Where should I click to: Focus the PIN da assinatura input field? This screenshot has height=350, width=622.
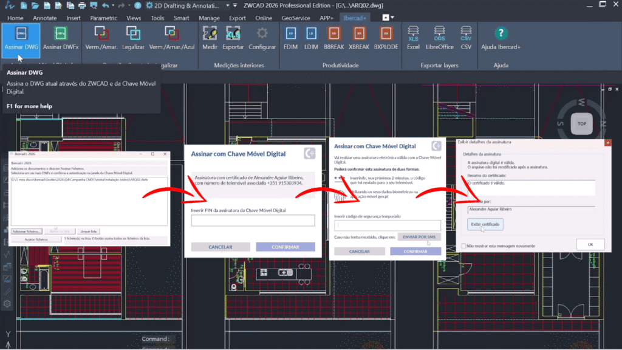(x=253, y=221)
